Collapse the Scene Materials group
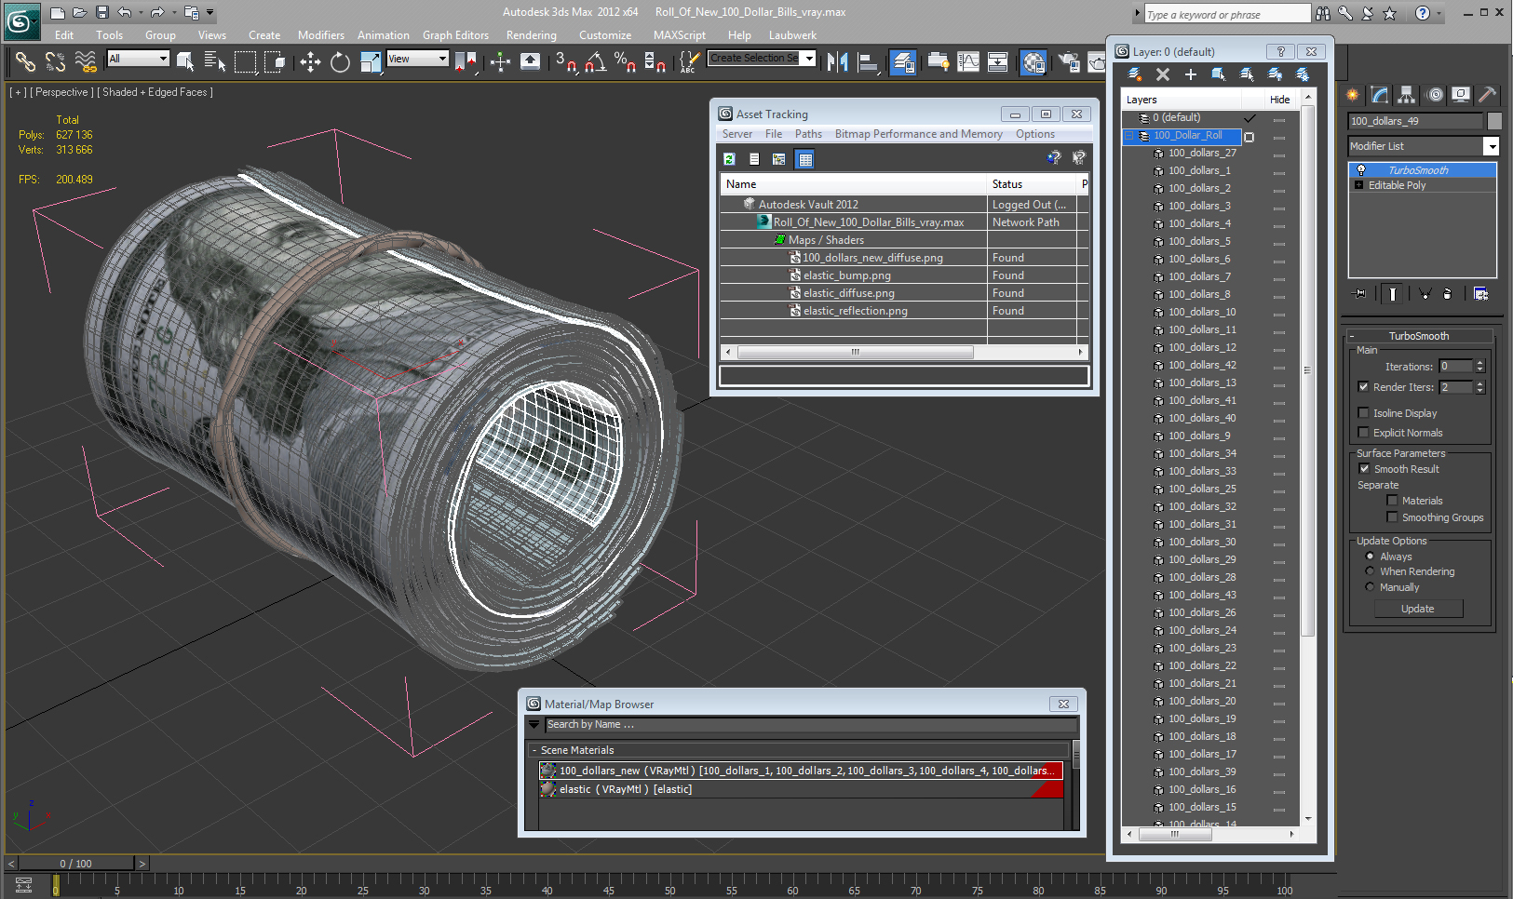 tap(534, 750)
